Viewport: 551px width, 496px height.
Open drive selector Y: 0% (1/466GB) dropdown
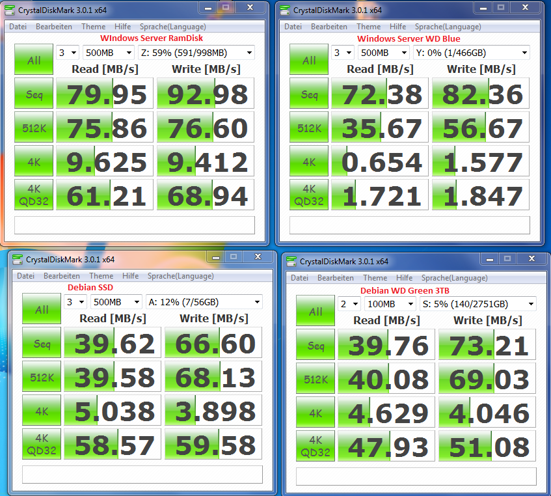(x=471, y=53)
